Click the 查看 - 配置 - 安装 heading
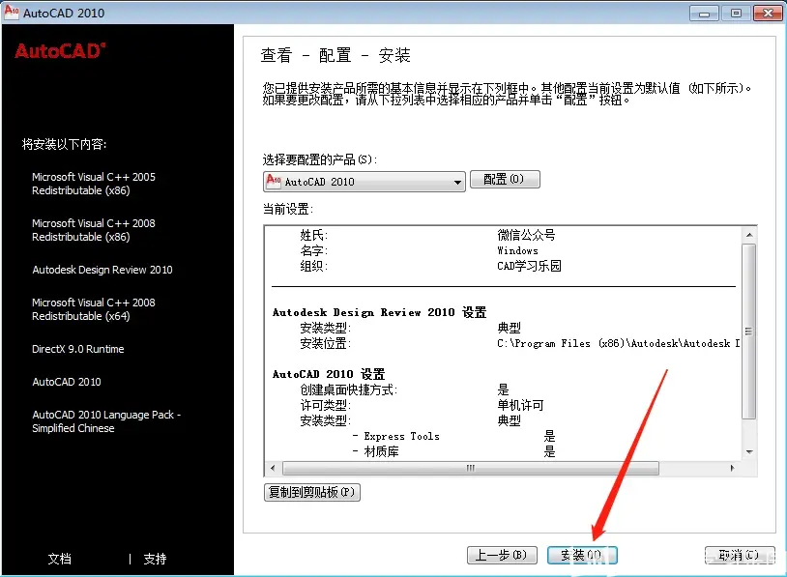The height and width of the screenshot is (577, 787). click(x=335, y=55)
